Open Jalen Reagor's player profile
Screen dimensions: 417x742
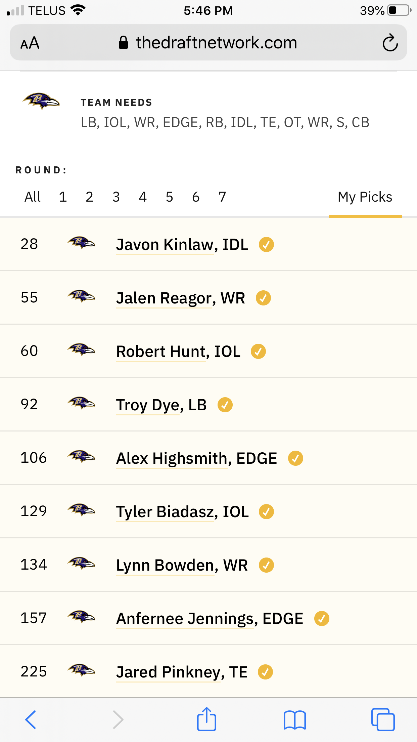[x=181, y=298]
